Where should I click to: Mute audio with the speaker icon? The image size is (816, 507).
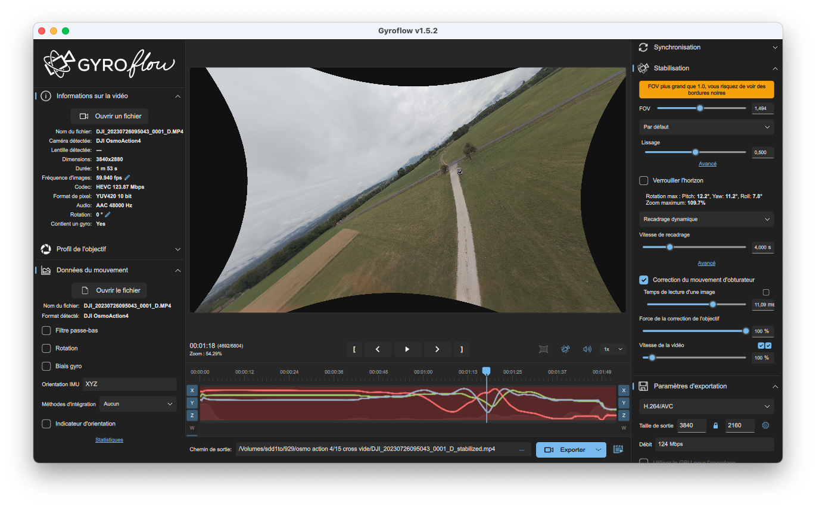coord(587,349)
